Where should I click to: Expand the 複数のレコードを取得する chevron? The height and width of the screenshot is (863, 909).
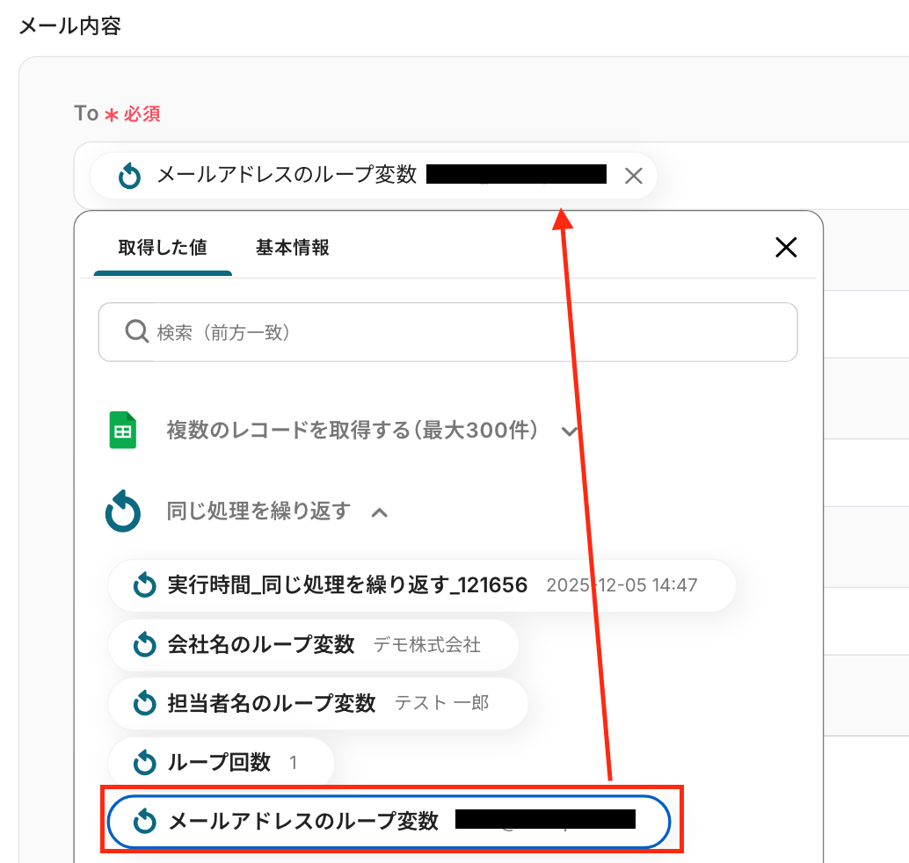[x=570, y=431]
